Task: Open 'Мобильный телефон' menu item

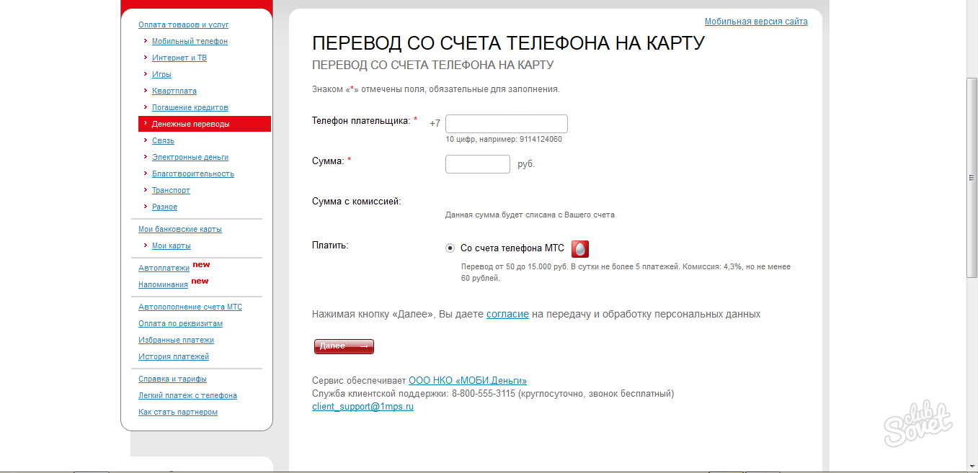Action: pyautogui.click(x=190, y=41)
